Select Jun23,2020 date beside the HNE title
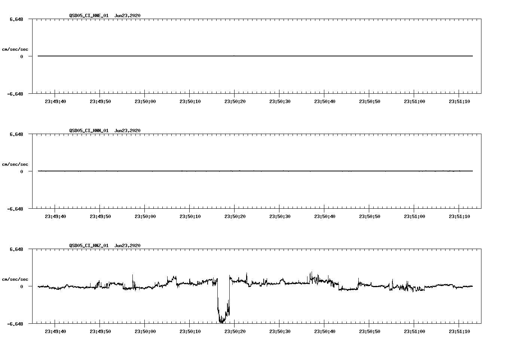This screenshot has height=345, width=508. click(x=128, y=16)
